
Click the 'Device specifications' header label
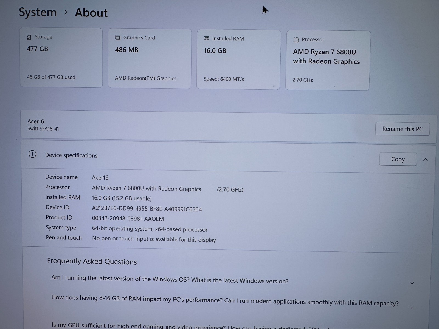[71, 155]
